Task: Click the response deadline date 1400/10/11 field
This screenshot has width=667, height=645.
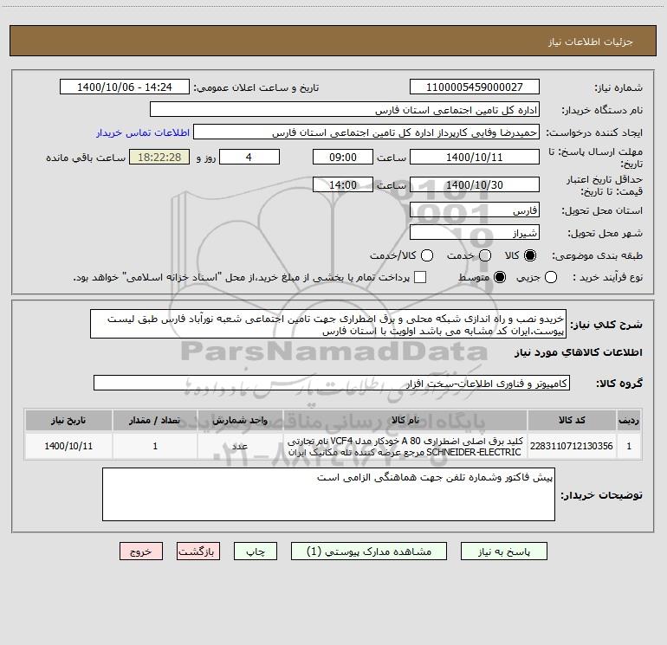Action: pos(475,158)
